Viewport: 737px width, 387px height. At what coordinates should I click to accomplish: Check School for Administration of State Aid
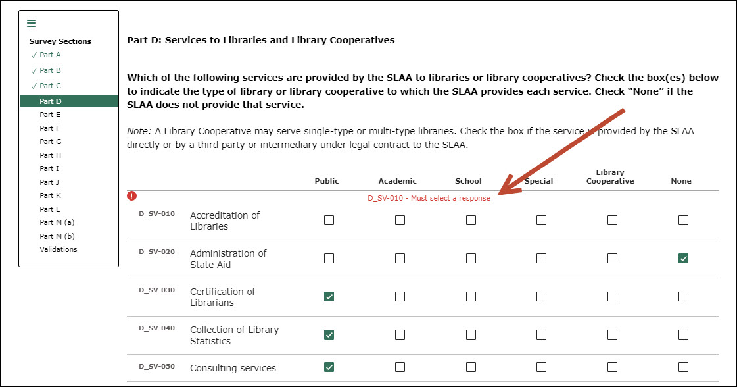pyautogui.click(x=471, y=259)
